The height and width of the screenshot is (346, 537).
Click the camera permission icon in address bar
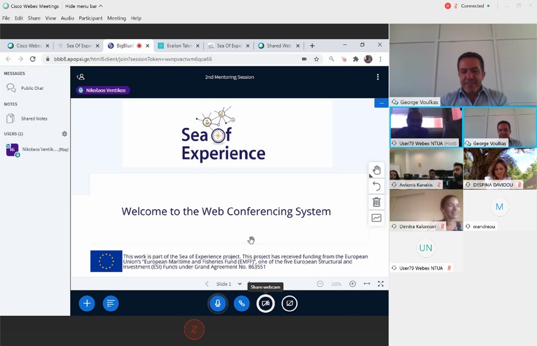[x=304, y=59]
